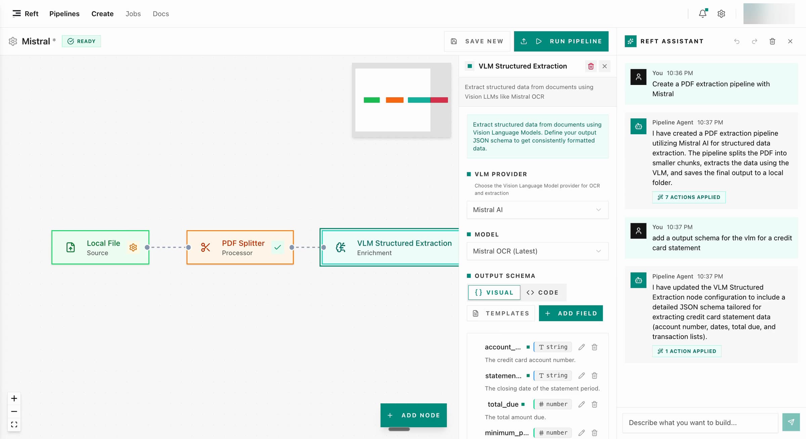The width and height of the screenshot is (806, 439).
Task: Open the Jobs page
Action: (x=133, y=14)
